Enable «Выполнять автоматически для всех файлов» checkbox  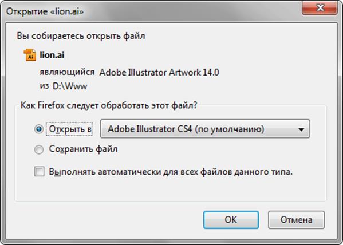click(40, 172)
